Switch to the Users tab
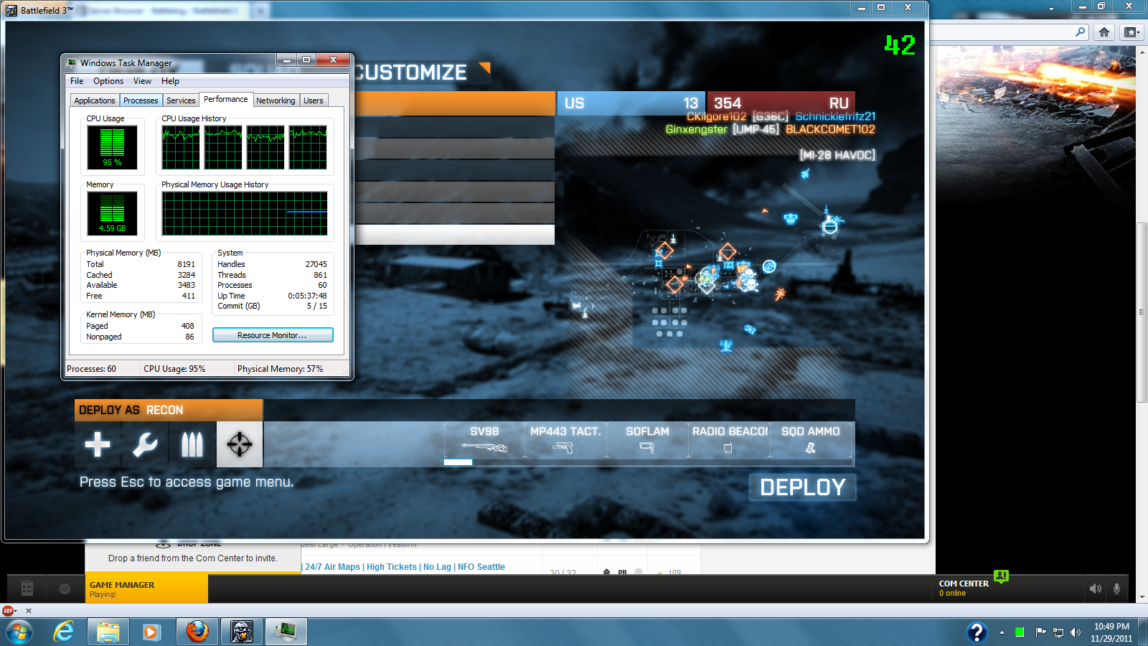The height and width of the screenshot is (646, 1148). [x=314, y=100]
